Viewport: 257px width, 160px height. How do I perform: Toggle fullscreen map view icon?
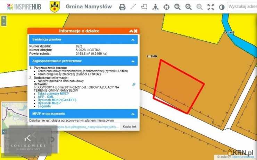(x=210, y=7)
